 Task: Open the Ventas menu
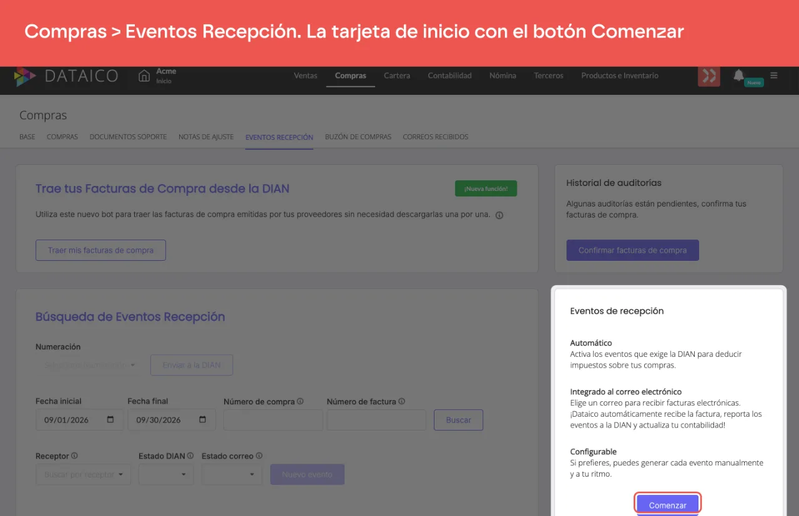[306, 75]
